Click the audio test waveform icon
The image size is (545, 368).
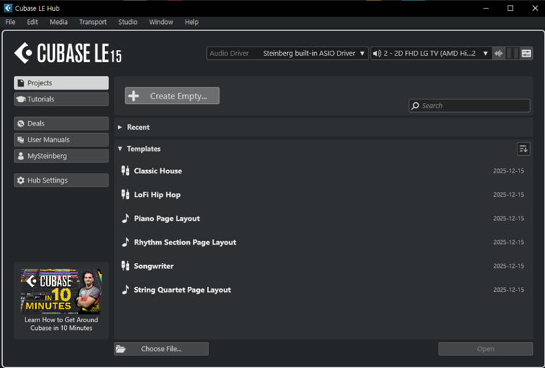[499, 54]
